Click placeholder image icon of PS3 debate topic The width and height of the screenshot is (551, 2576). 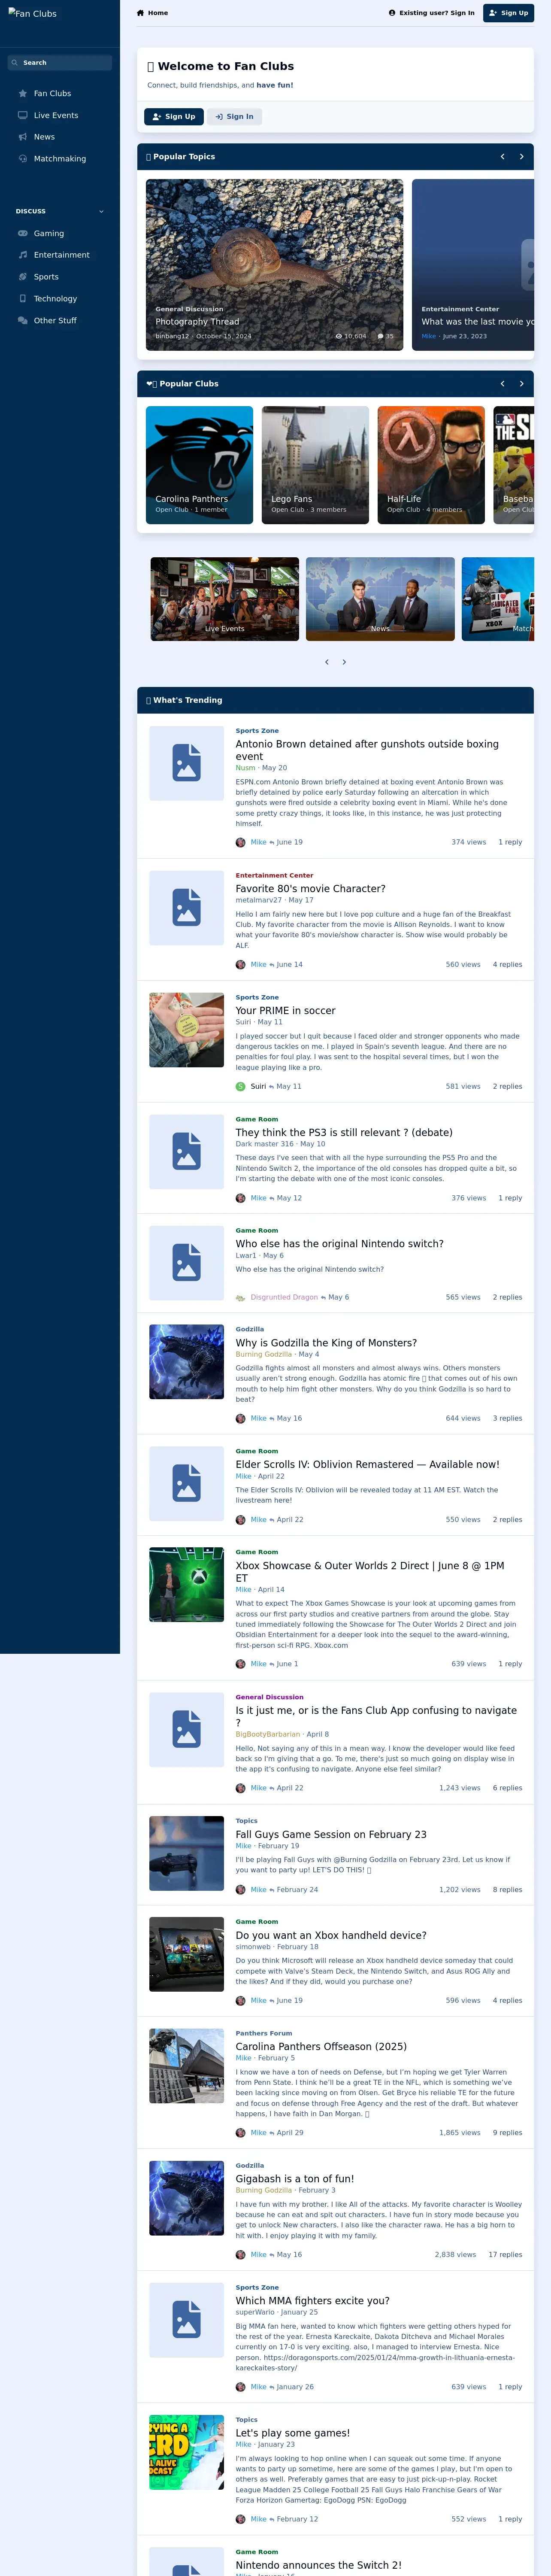[x=186, y=1151]
